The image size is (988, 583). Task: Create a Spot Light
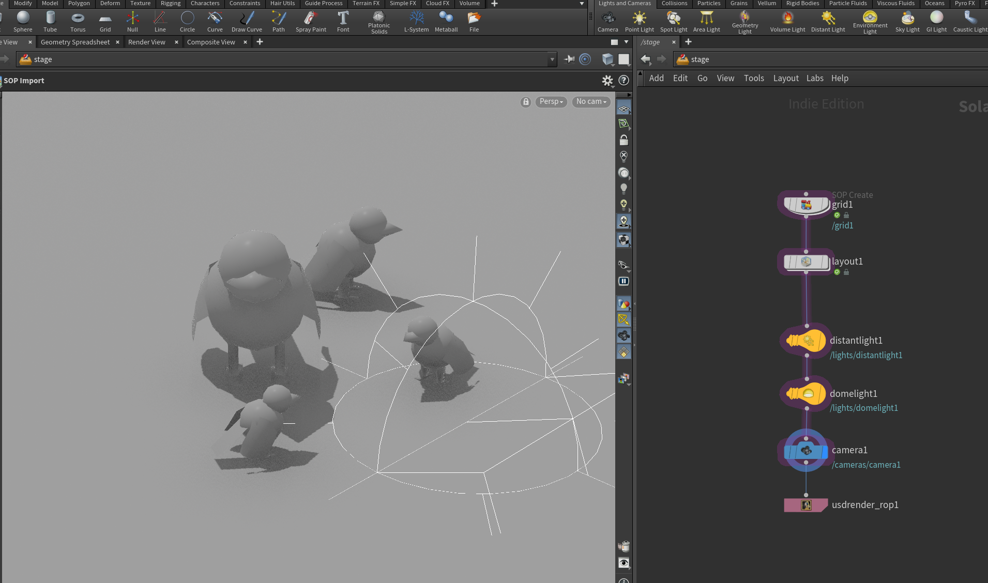674,22
